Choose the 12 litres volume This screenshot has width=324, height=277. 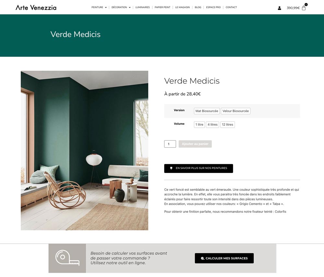click(227, 124)
